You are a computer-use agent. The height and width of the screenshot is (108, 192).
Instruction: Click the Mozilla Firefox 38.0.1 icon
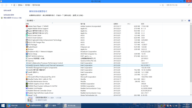coord(27,79)
